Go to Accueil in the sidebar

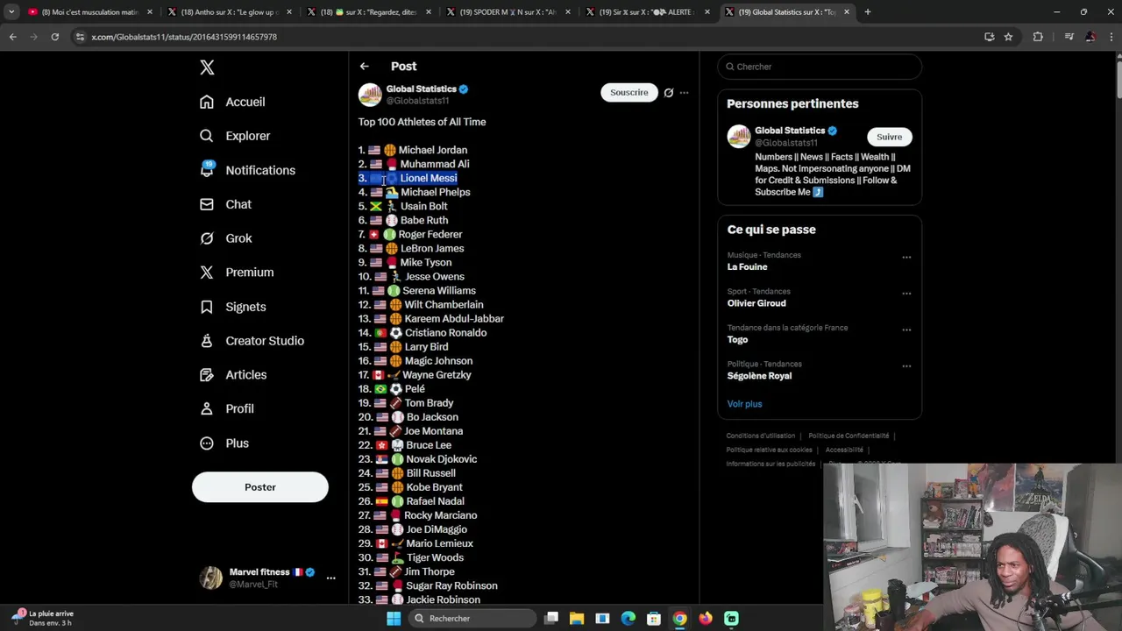(232, 102)
